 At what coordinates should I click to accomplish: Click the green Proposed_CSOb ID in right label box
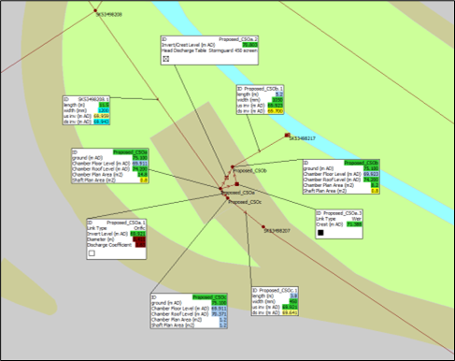[362, 163]
